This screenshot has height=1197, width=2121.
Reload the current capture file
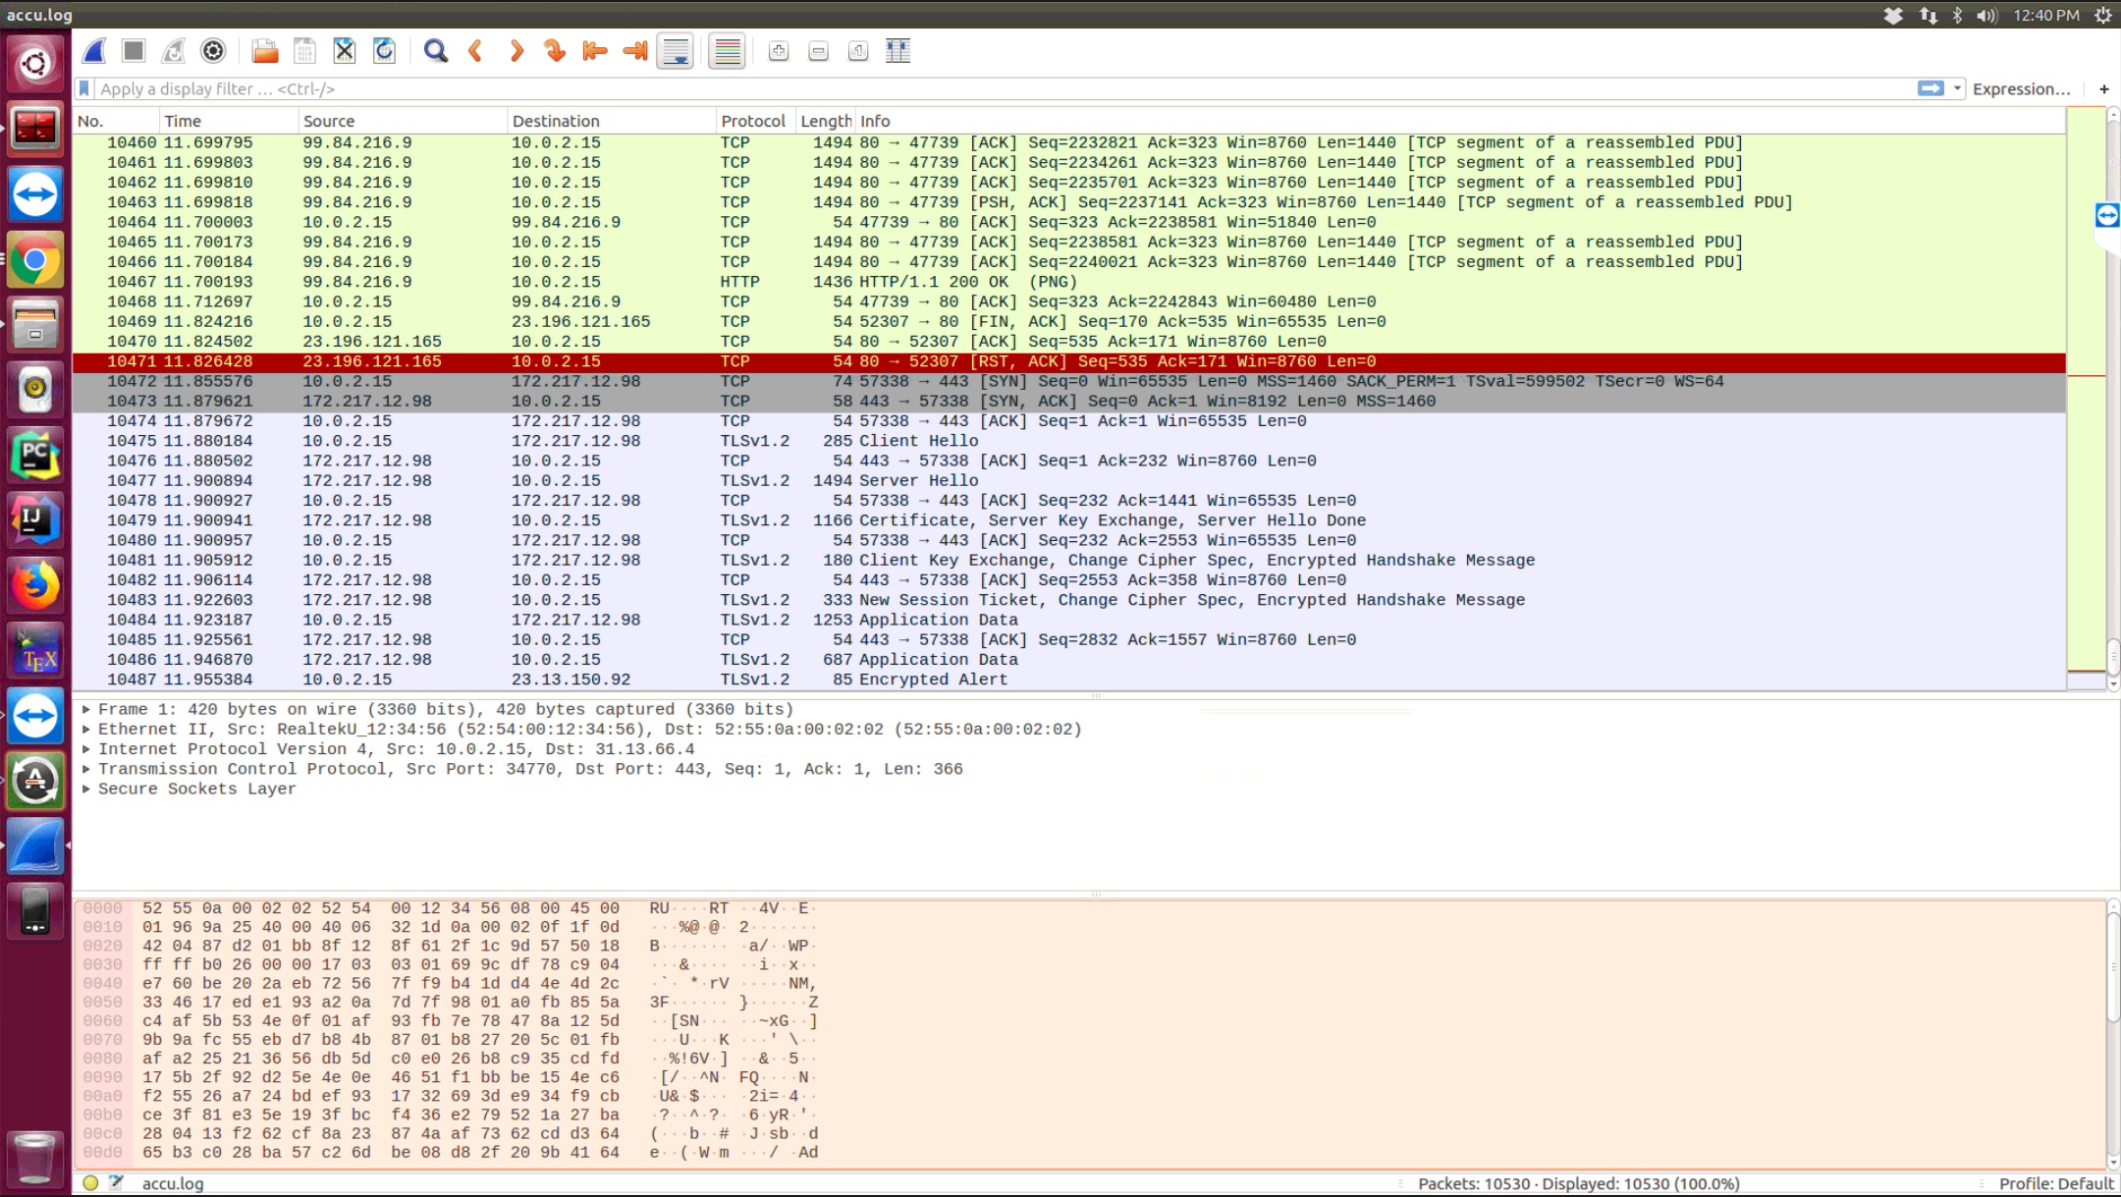click(384, 50)
